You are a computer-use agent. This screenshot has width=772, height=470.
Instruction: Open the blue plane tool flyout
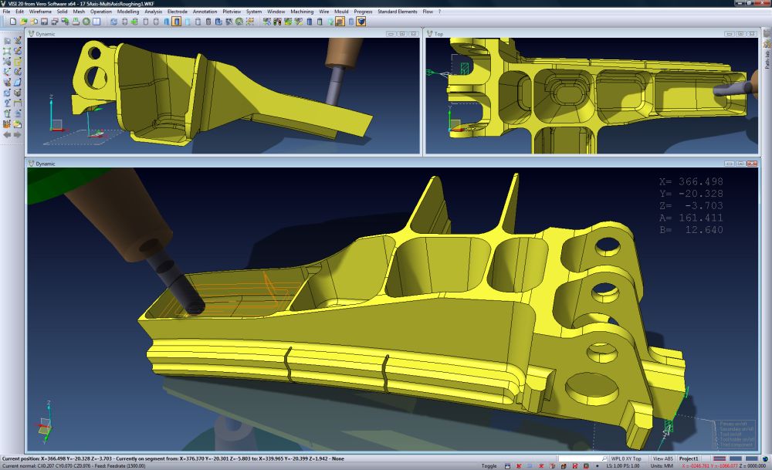(18, 82)
